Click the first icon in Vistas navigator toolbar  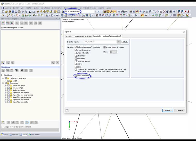click(x=3, y=23)
